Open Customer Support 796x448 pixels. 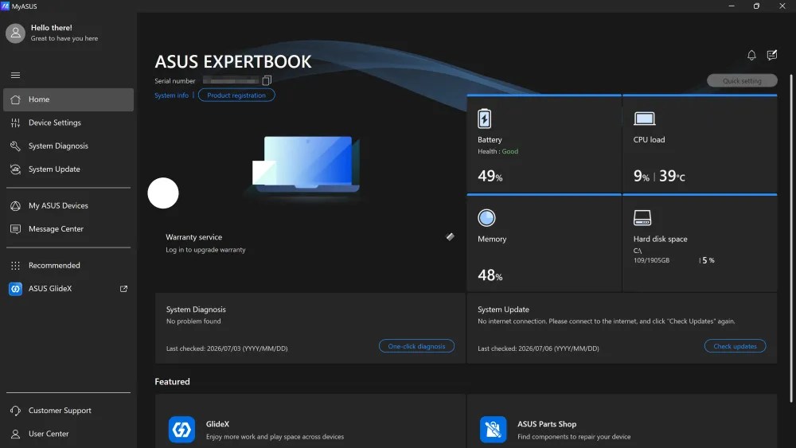click(x=68, y=411)
